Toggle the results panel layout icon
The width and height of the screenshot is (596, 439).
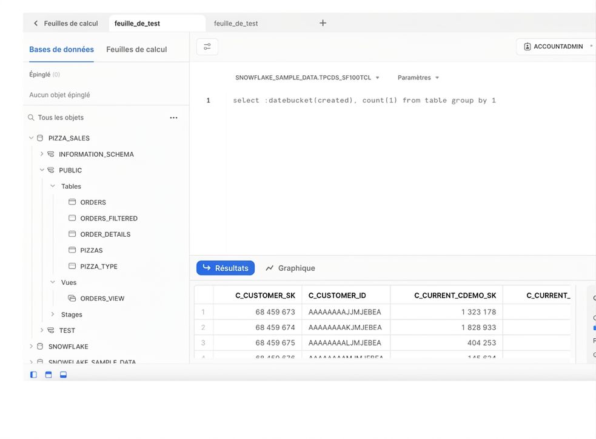[x=64, y=375]
